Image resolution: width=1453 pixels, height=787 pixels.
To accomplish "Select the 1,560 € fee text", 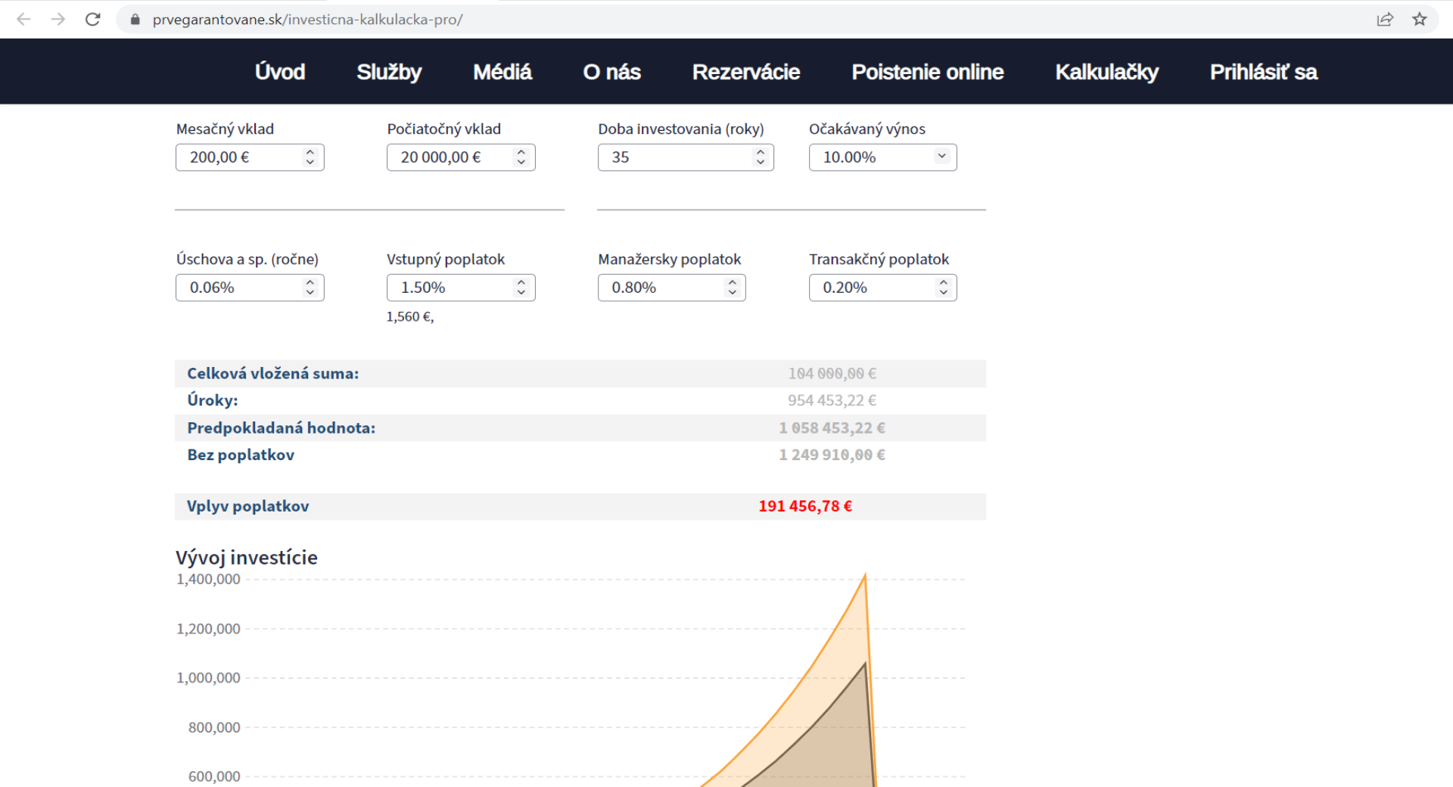I will [410, 317].
